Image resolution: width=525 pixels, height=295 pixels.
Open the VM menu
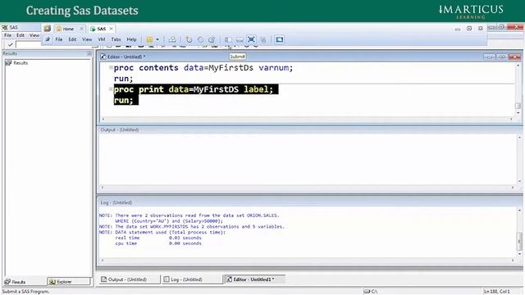(102, 39)
